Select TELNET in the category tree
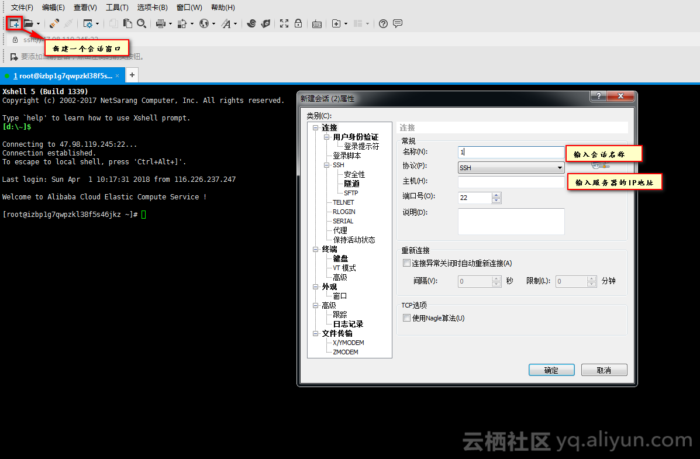The width and height of the screenshot is (700, 459). pyautogui.click(x=343, y=203)
